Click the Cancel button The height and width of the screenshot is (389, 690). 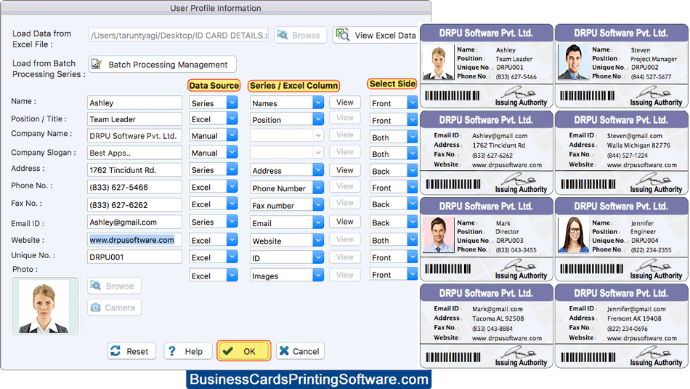tap(300, 351)
